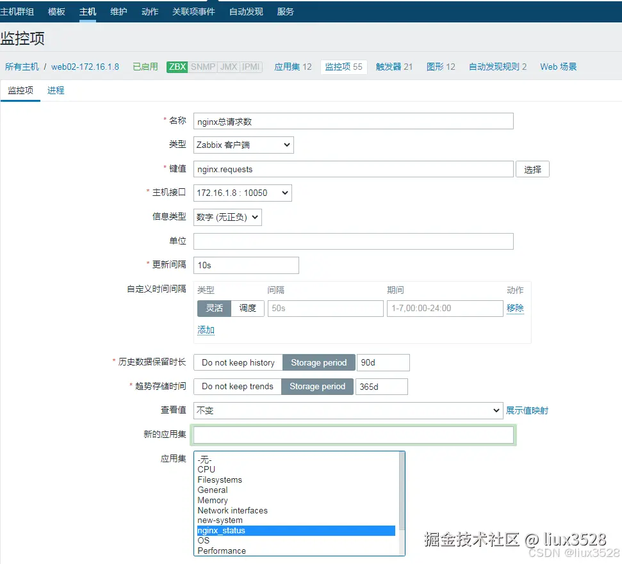Open 触发器 21 link

(395, 67)
